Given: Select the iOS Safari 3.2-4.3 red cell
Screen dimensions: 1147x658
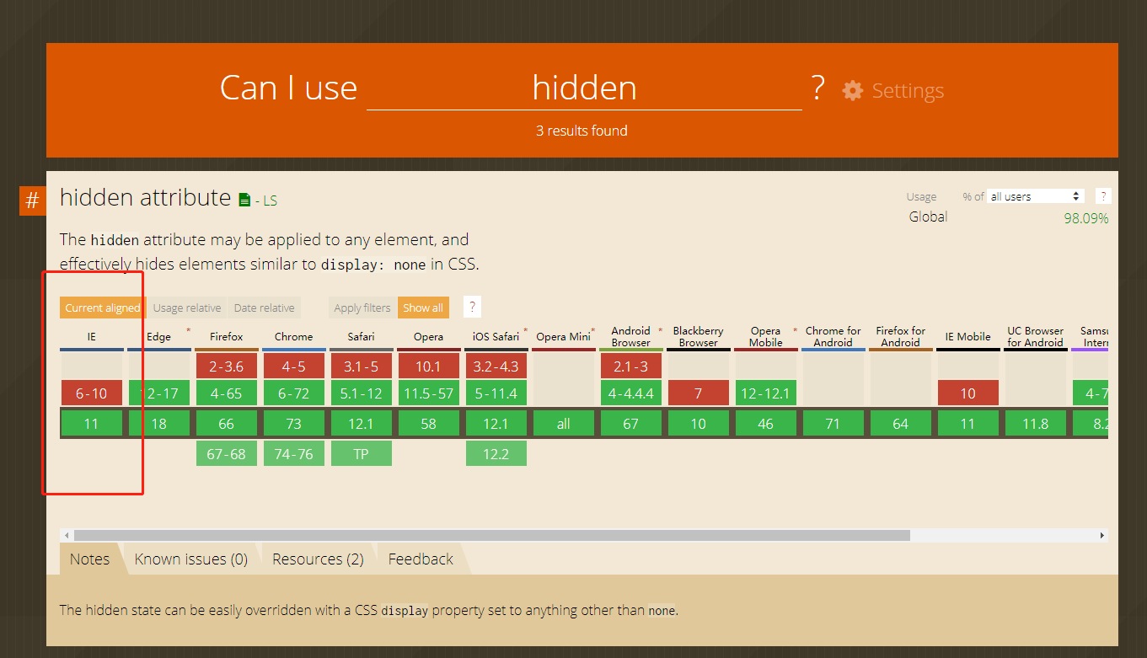Looking at the screenshot, I should coord(496,366).
